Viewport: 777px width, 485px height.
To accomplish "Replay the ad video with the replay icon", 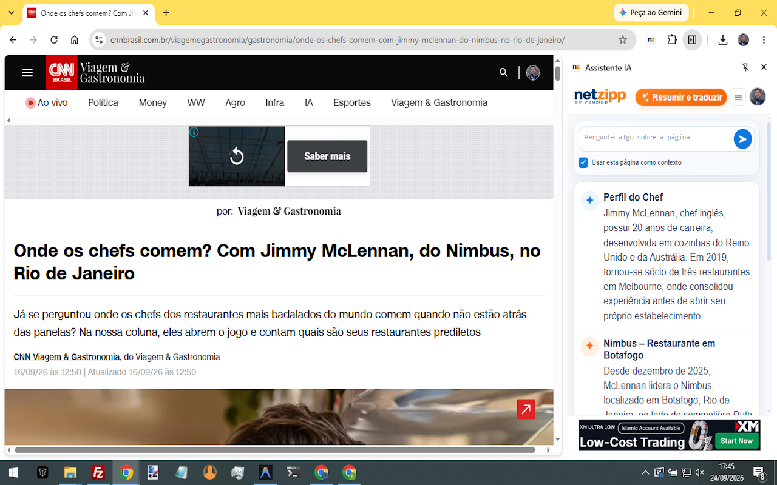I will pos(237,156).
